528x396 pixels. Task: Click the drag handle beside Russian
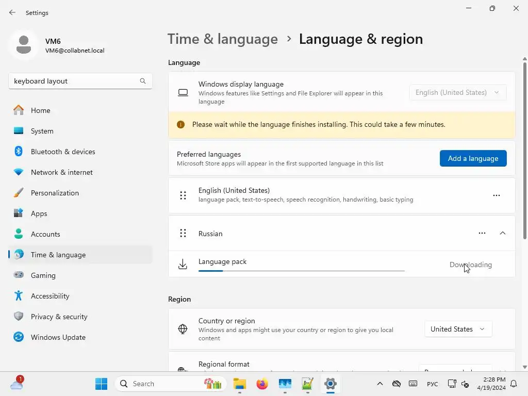[x=183, y=233]
